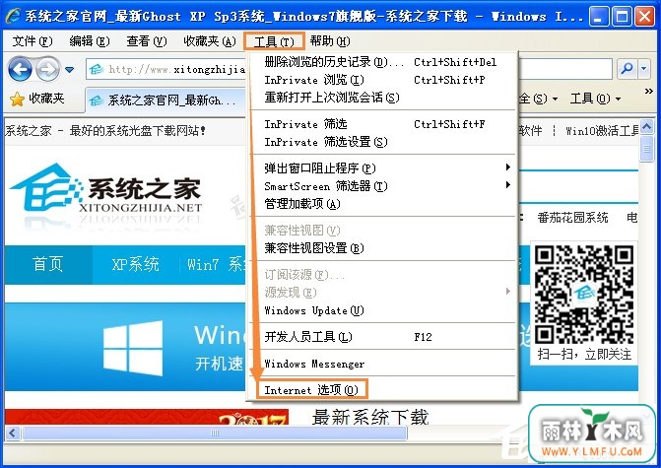Expand 弹出窗口阻止程序(P) submenu
The width and height of the screenshot is (661, 468).
tap(381, 168)
